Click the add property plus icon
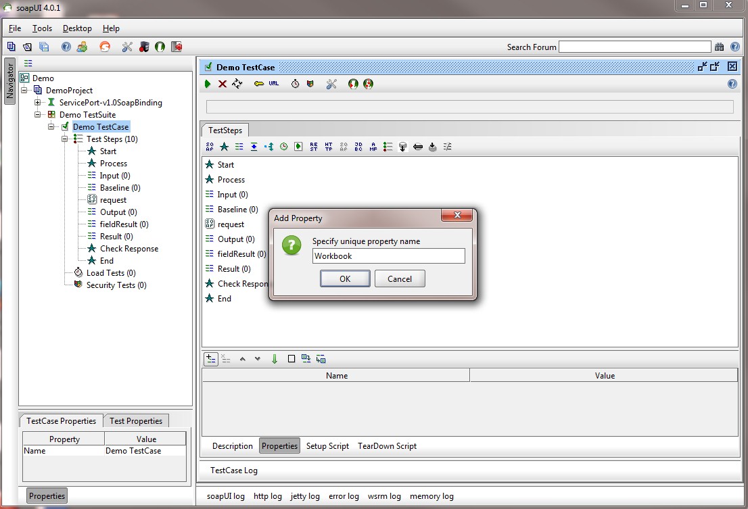Image resolution: width=748 pixels, height=509 pixels. [211, 359]
